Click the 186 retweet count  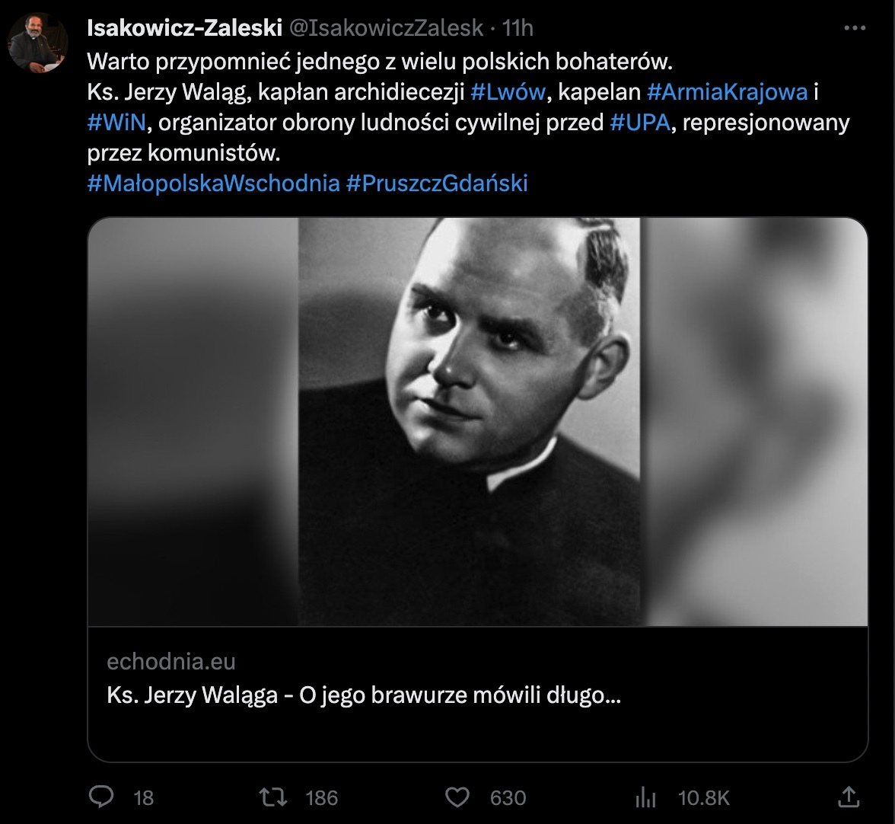tap(321, 797)
